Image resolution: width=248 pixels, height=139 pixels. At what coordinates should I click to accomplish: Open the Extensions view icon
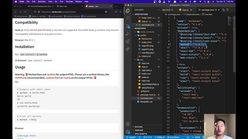[127, 41]
